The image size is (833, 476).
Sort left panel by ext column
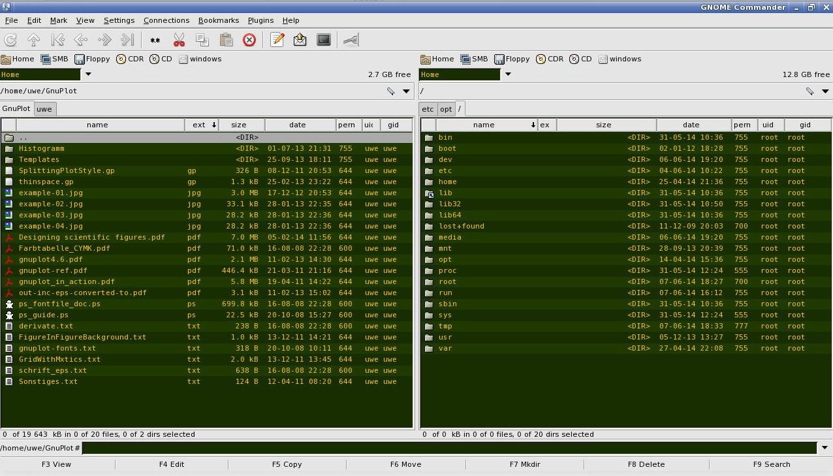(x=202, y=125)
